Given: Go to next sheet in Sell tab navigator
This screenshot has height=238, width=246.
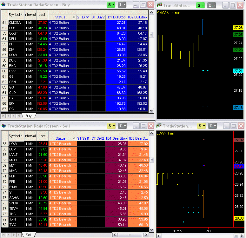Looking at the screenshot, I should 14,235.
